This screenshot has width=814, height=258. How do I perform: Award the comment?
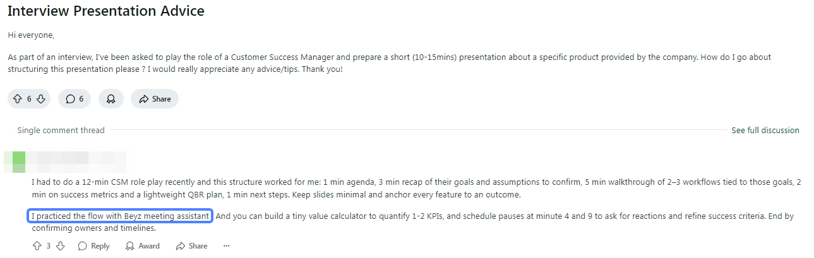143,246
